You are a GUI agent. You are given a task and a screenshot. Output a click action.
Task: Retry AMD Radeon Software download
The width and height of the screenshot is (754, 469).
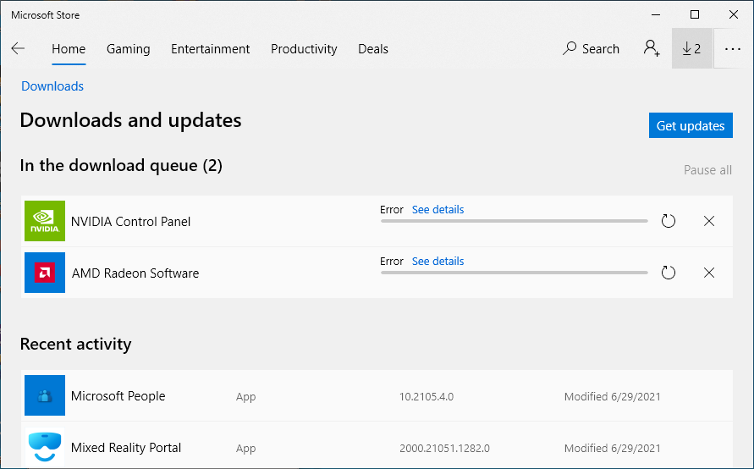(x=669, y=273)
